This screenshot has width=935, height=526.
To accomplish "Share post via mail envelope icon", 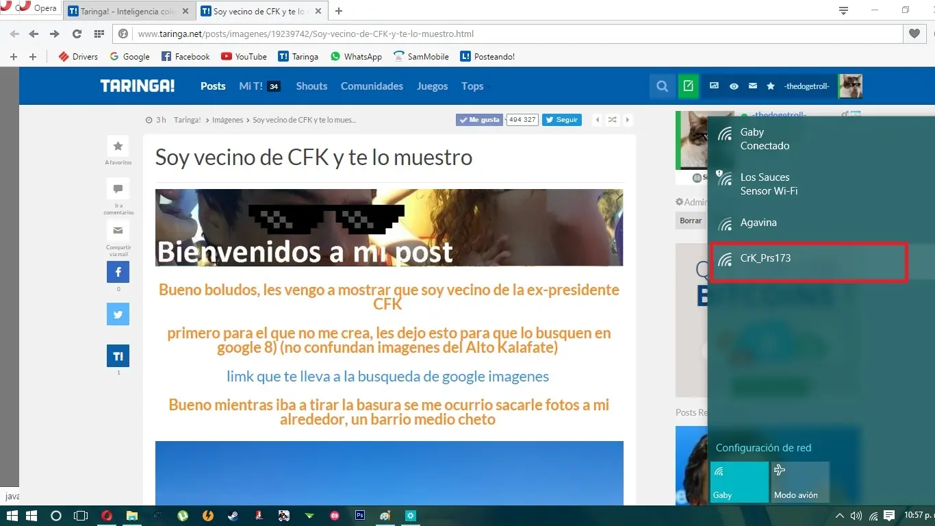I will point(118,230).
